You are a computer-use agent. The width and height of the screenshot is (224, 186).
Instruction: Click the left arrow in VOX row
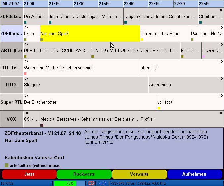point(26,113)
